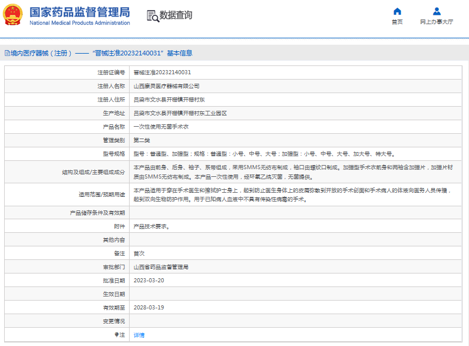Click the 注册人住所 label

coord(111,100)
